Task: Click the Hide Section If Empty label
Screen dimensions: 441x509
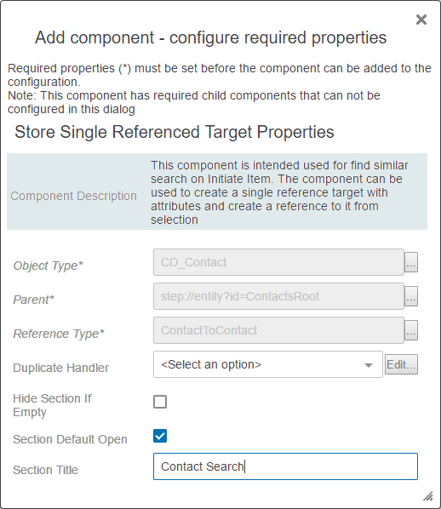Action: tap(52, 405)
